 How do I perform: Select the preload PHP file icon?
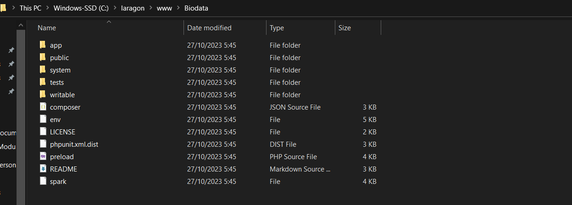43,157
